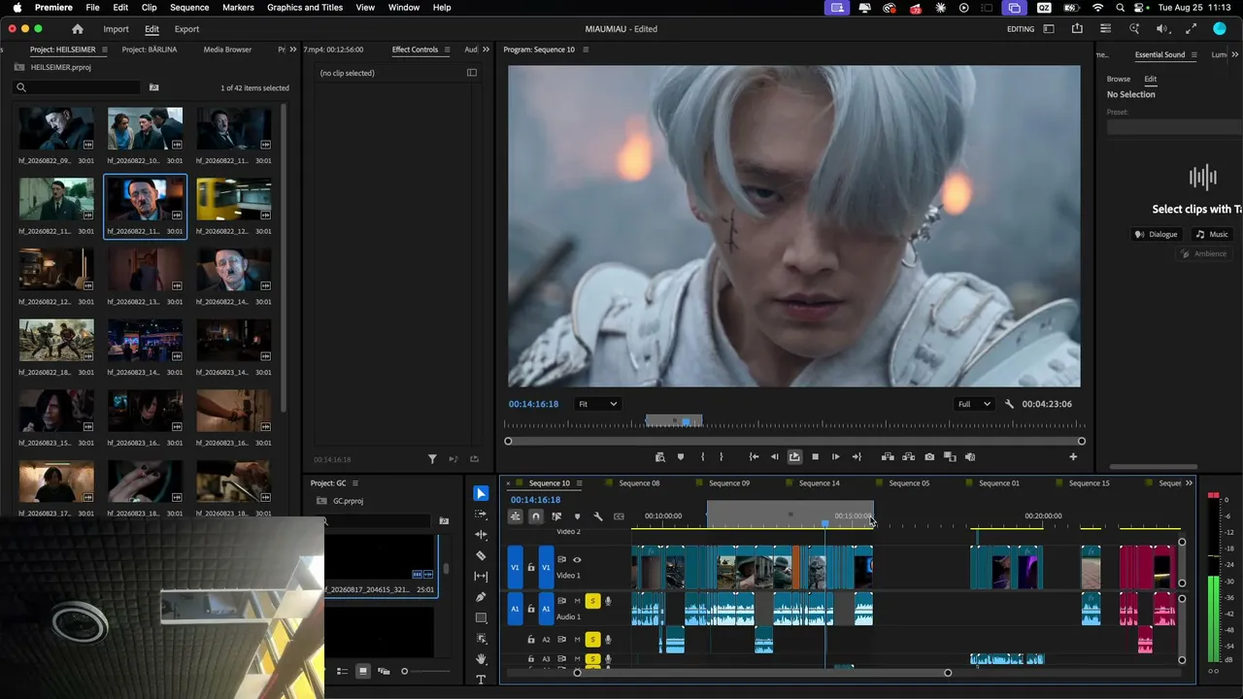Open caption track options (CC) in timeline
The height and width of the screenshot is (699, 1243).
[x=619, y=516]
